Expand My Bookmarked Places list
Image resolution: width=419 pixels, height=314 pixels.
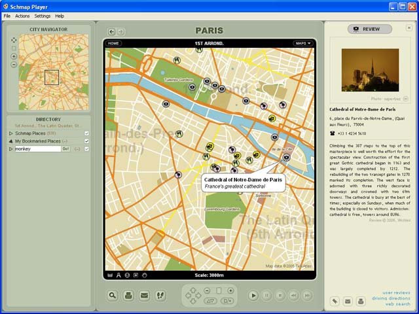click(10, 141)
